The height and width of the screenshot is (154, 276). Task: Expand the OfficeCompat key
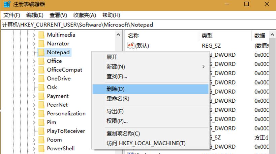point(34,70)
